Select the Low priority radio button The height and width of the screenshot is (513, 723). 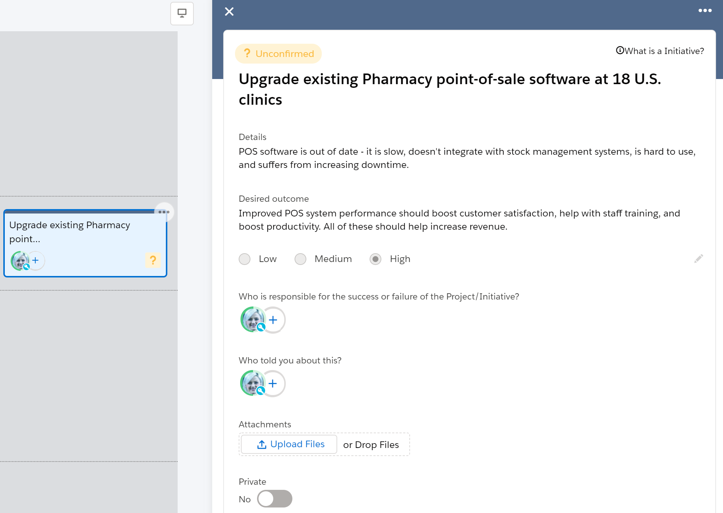(x=245, y=259)
